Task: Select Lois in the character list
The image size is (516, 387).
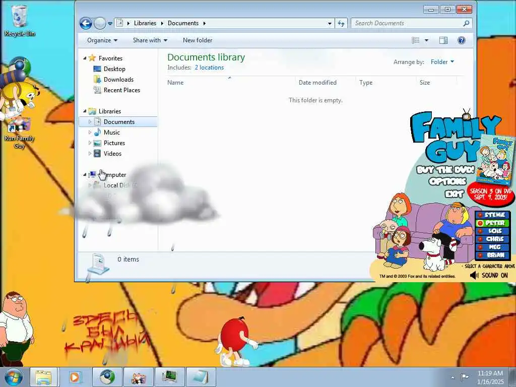Action: click(x=493, y=231)
